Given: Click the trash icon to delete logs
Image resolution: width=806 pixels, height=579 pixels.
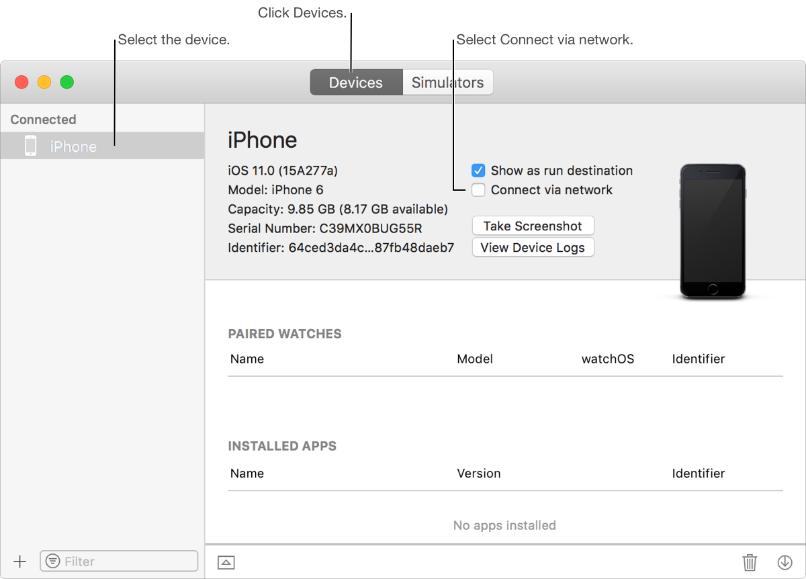Looking at the screenshot, I should pyautogui.click(x=750, y=561).
